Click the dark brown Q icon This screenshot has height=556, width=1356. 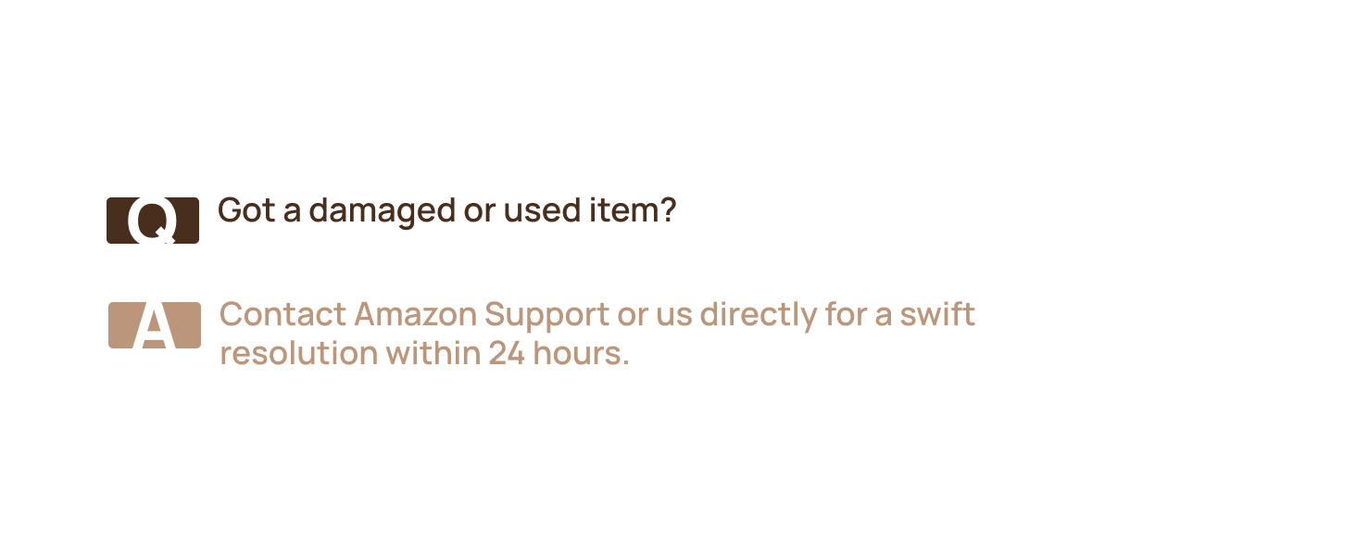[153, 221]
